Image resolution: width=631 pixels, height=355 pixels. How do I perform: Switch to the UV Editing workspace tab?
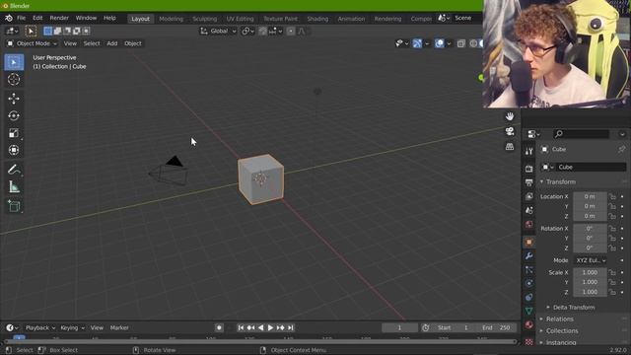click(240, 19)
